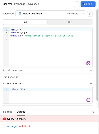Screen dimensions: 99x134
Task: Click the UUID string in WHERE clause
Action: (50, 36)
